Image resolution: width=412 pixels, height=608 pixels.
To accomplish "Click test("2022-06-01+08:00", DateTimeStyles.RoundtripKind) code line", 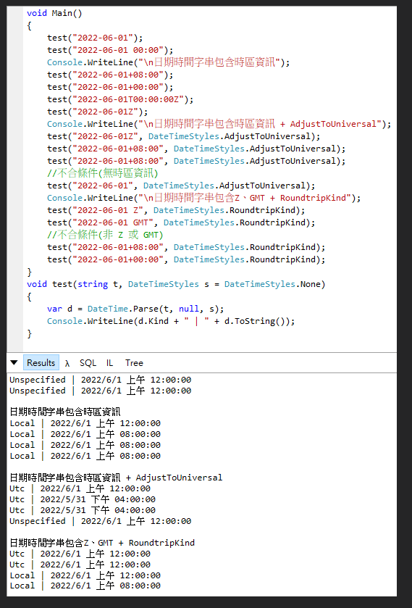I will pyautogui.click(x=186, y=247).
